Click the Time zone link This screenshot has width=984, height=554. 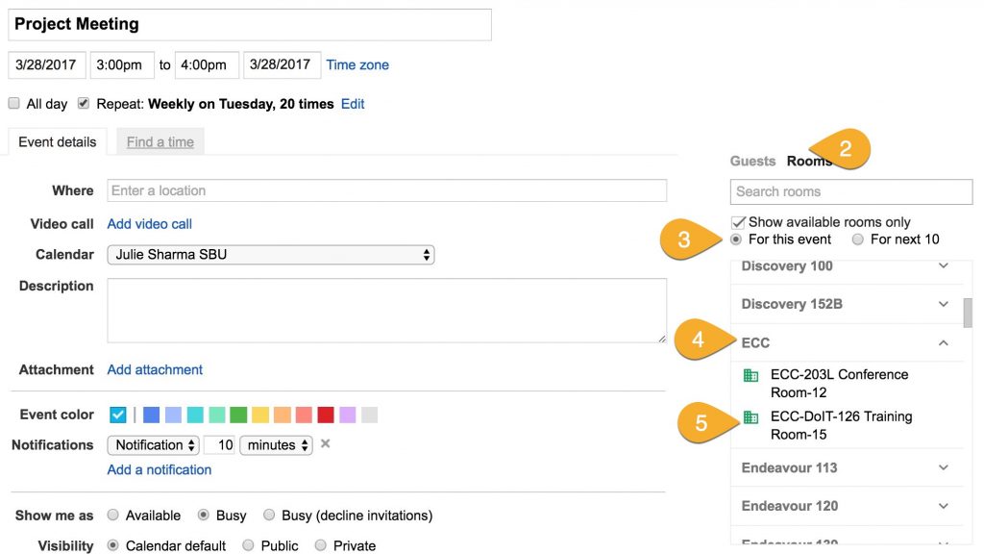[x=357, y=65]
